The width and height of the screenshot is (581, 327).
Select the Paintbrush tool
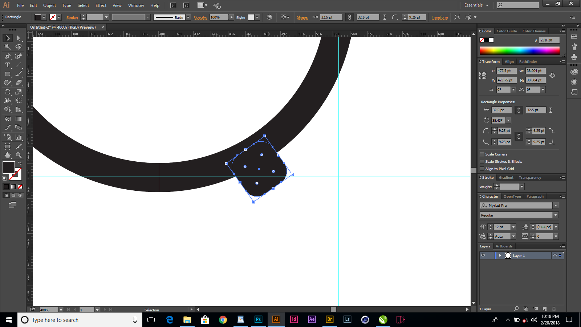(19, 74)
